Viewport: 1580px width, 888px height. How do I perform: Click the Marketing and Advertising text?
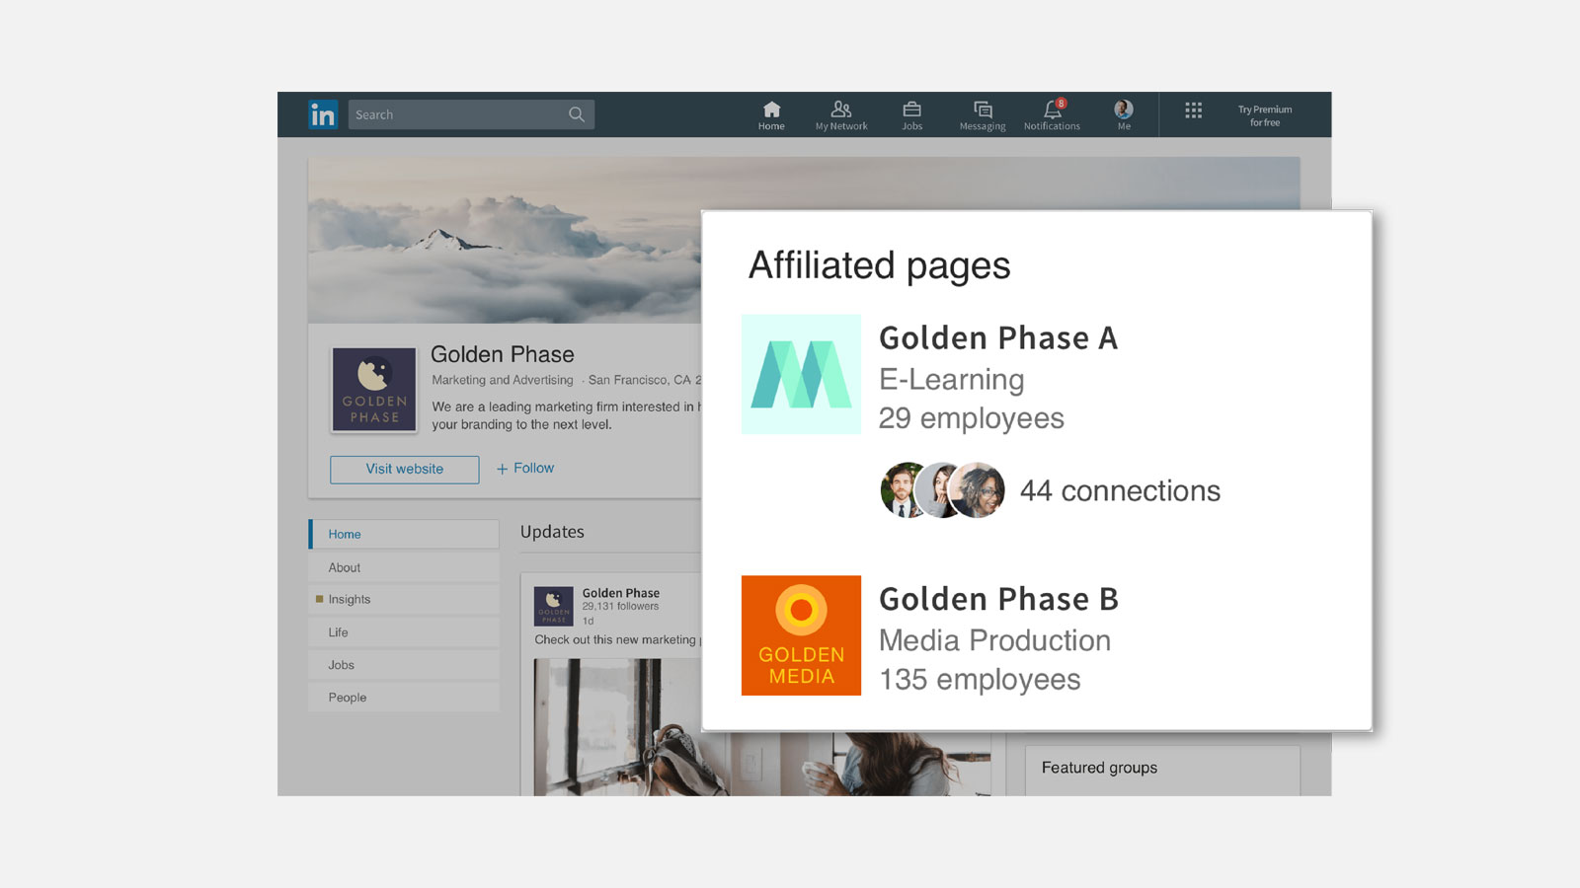click(x=503, y=380)
